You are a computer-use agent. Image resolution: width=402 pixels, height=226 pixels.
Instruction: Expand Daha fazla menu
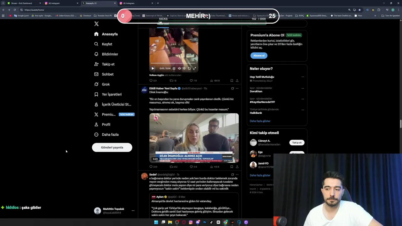[106, 134]
